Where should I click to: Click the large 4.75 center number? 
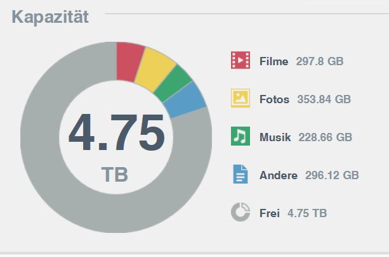[116, 132]
